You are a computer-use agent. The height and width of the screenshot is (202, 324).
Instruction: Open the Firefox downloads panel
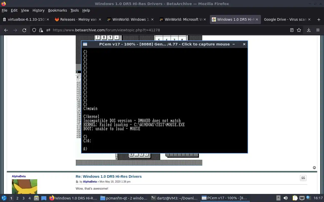309,30
